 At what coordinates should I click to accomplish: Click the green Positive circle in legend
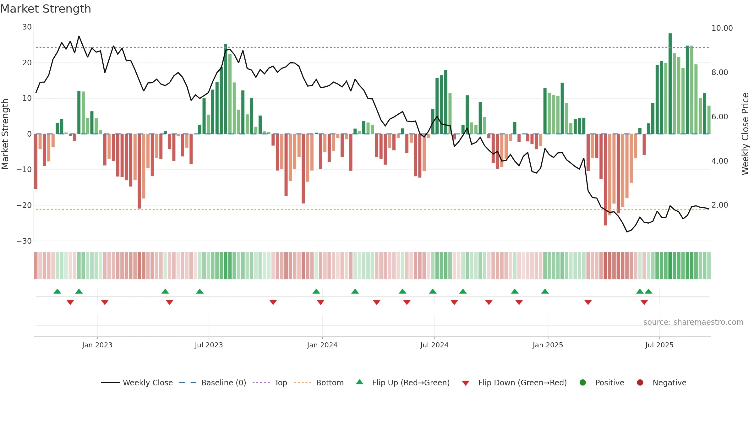583,383
